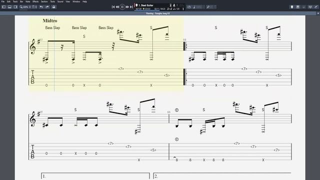The width and height of the screenshot is (320, 180).
Task: Redo the last undone action
Action: pyautogui.click(x=47, y=7)
